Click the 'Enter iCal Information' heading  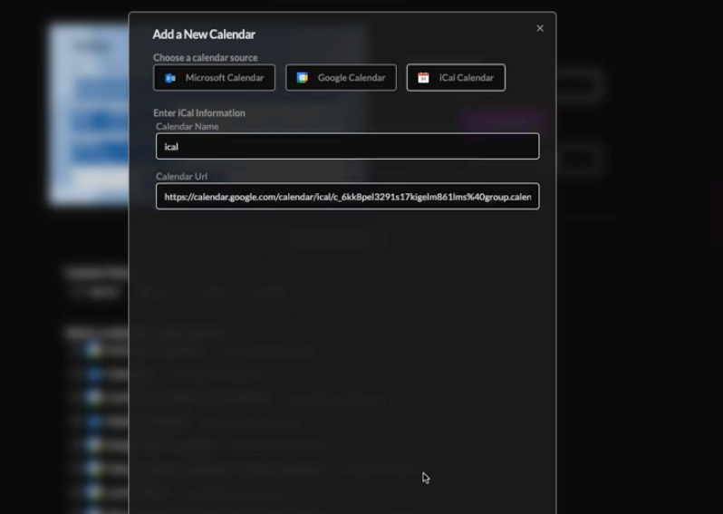[199, 112]
